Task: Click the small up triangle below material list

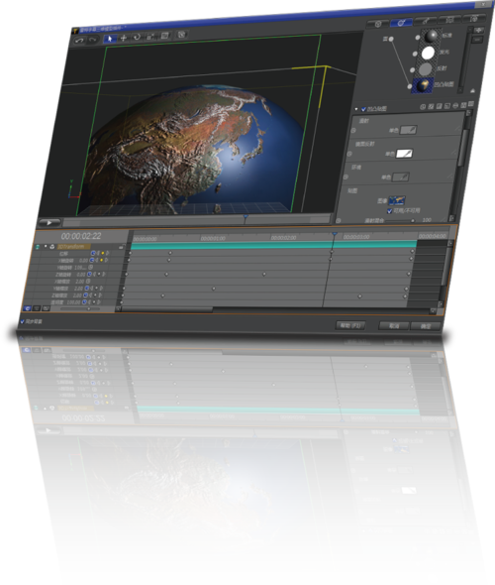Action: click(472, 90)
